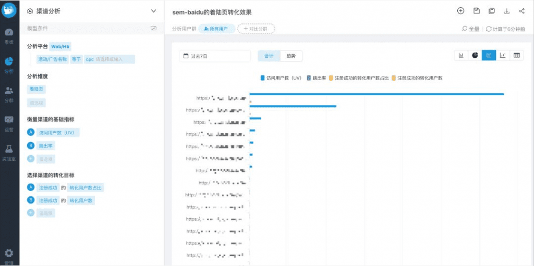Open the 等于 operator dropdown
This screenshot has height=266, width=534.
click(x=76, y=59)
